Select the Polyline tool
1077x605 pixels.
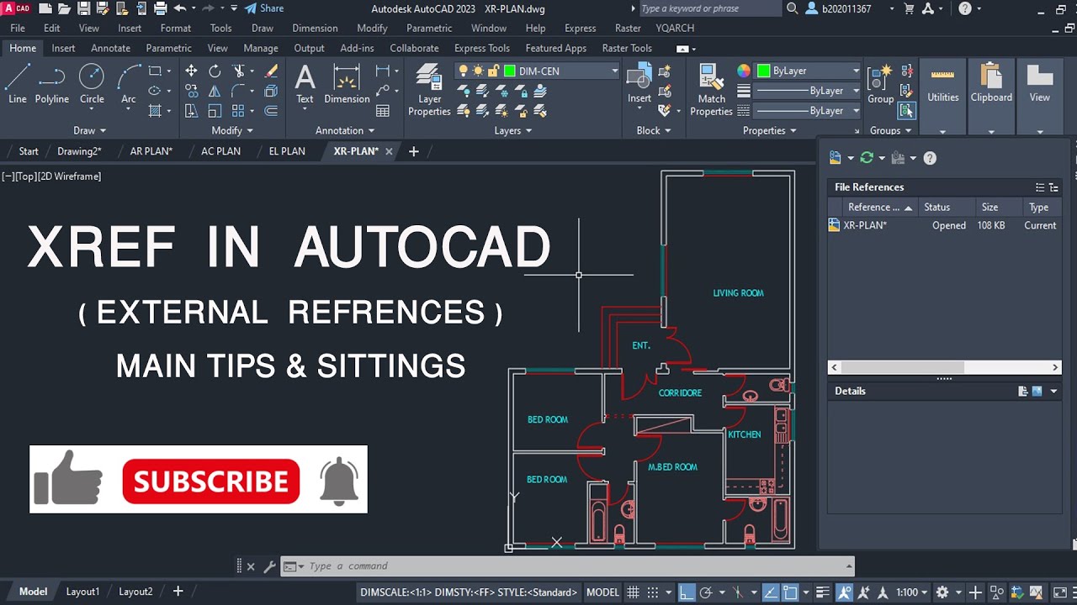pos(51,84)
